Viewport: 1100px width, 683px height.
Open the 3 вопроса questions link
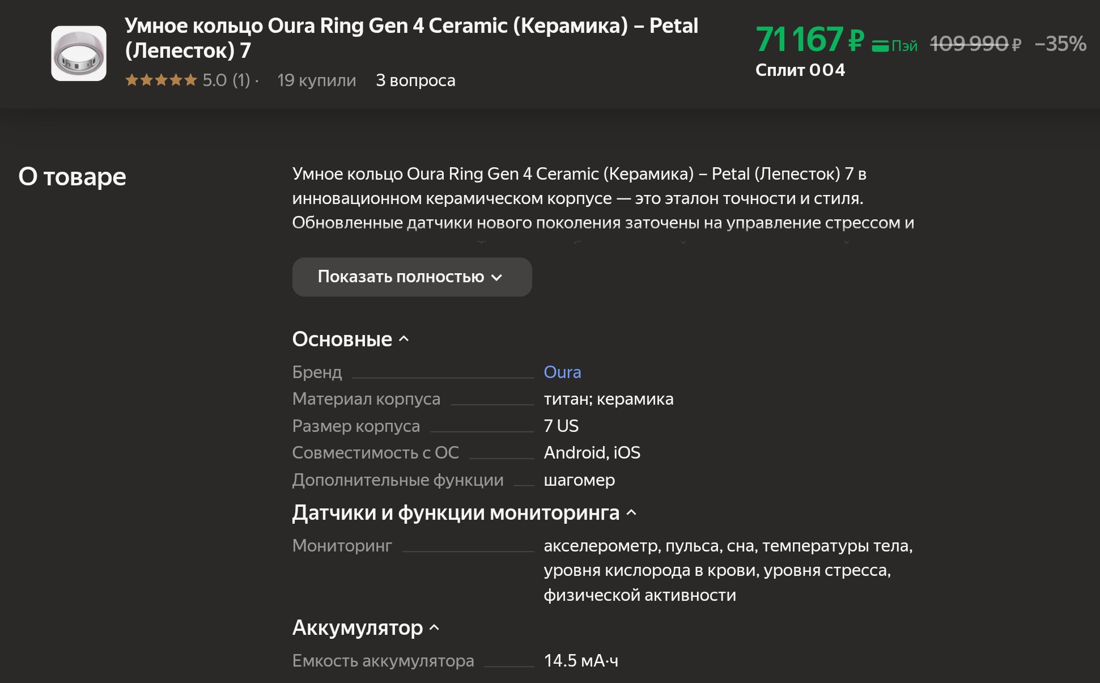tap(415, 80)
